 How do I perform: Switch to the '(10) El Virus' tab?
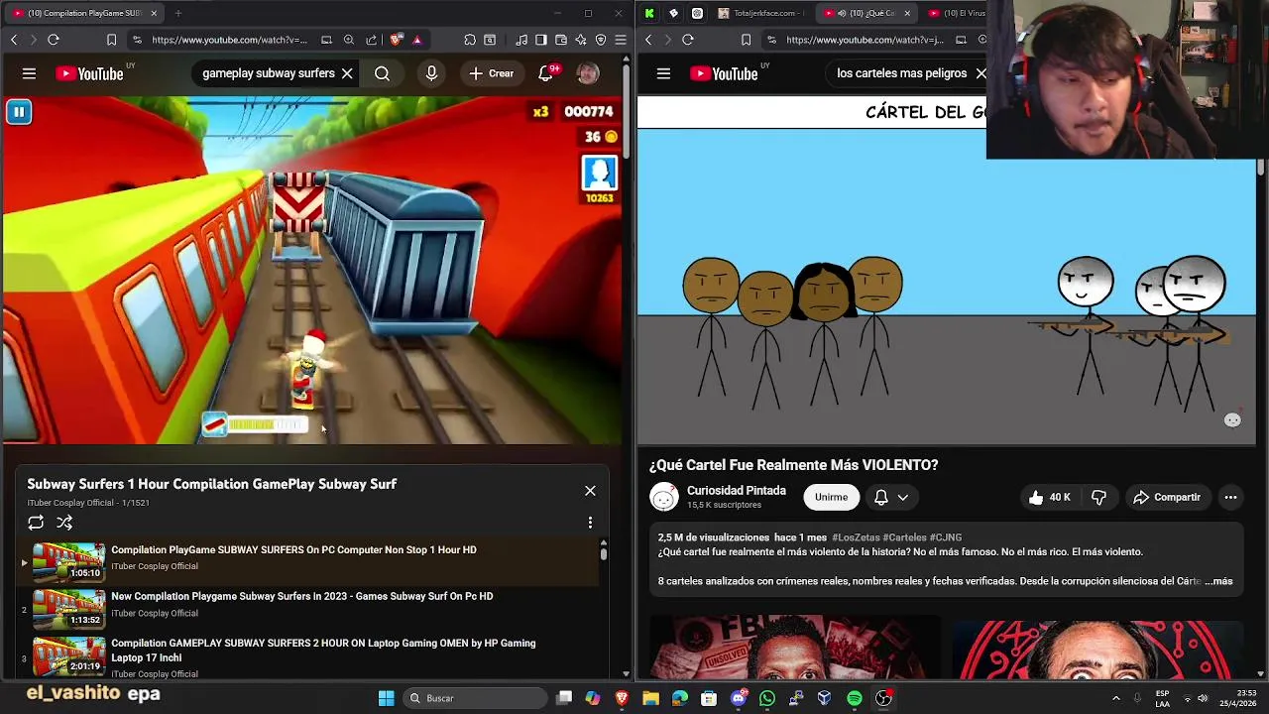click(x=957, y=13)
